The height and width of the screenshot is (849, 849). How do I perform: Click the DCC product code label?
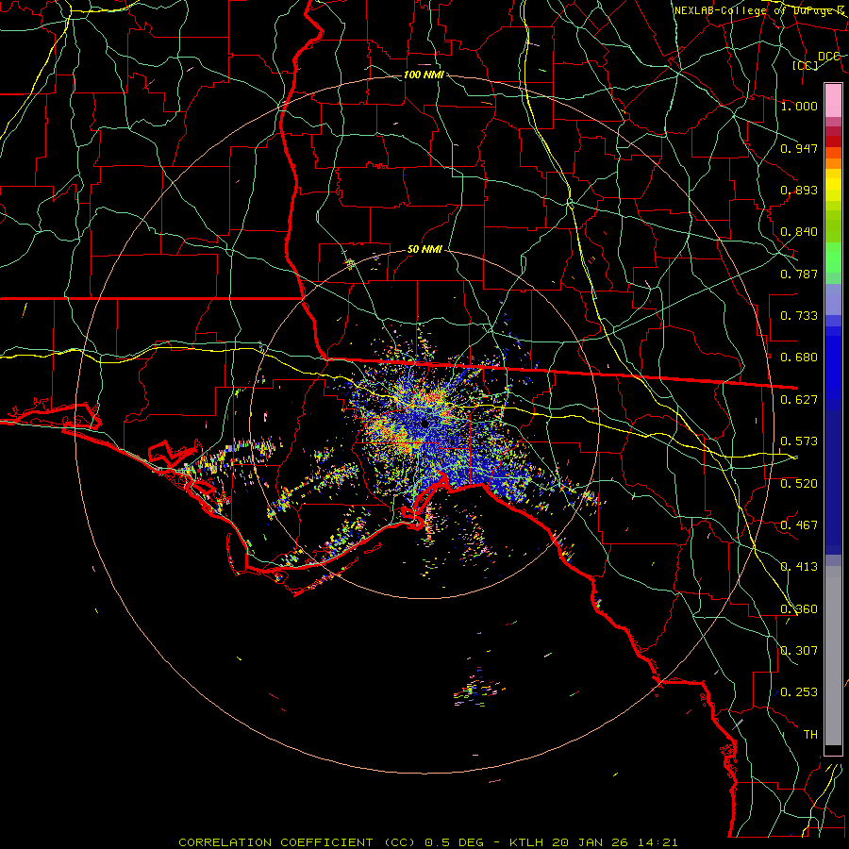click(x=828, y=57)
